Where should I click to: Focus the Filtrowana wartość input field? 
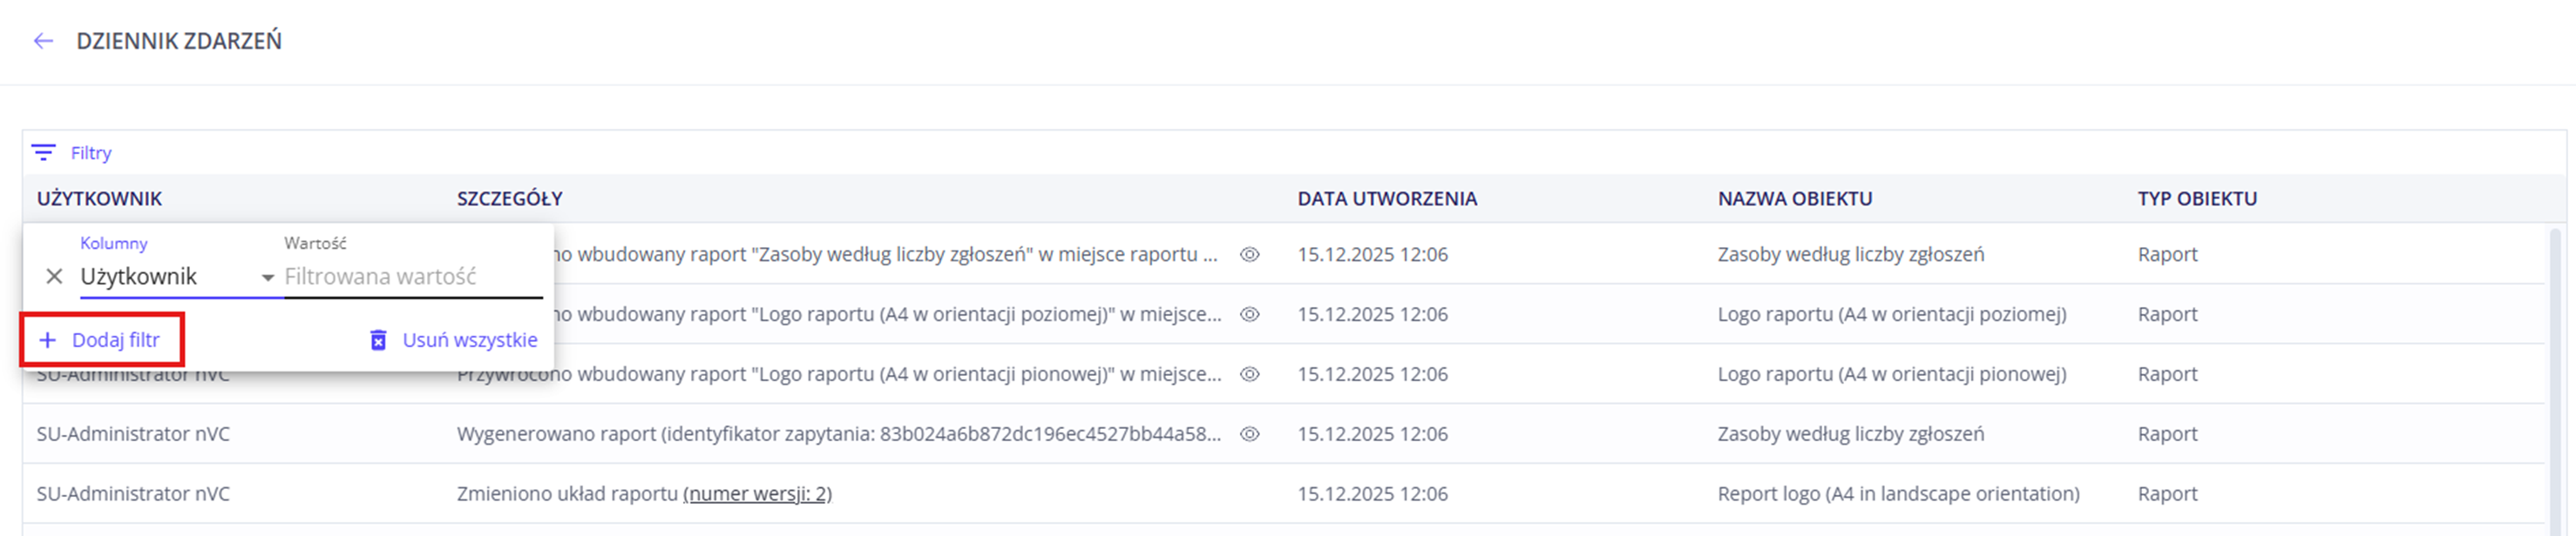point(412,277)
